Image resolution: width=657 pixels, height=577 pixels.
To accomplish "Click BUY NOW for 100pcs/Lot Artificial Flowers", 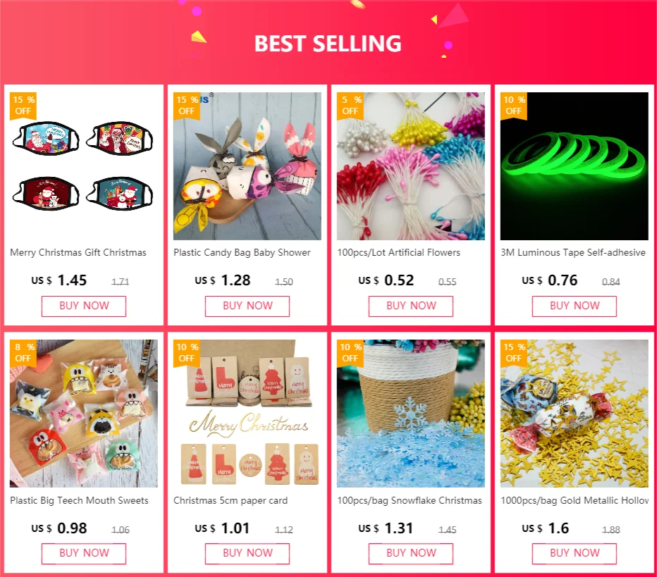I will pyautogui.click(x=410, y=306).
